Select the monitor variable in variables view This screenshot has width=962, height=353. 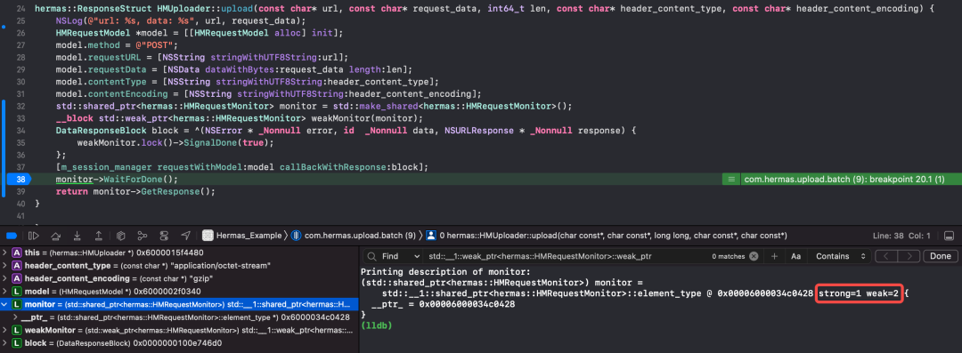pos(178,304)
